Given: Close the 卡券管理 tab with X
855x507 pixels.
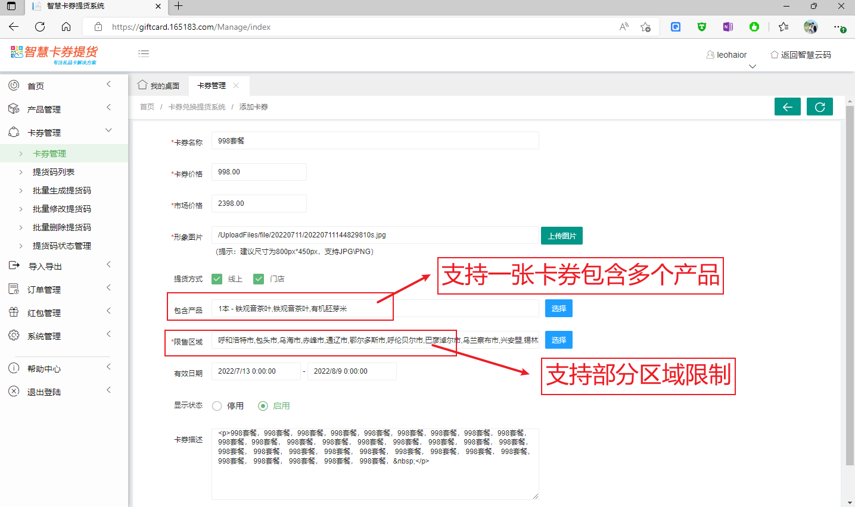Looking at the screenshot, I should click(x=236, y=86).
